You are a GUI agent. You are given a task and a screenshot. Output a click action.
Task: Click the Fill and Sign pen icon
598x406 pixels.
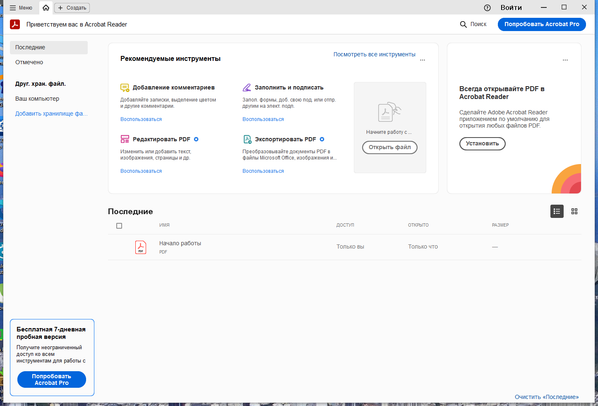tap(247, 87)
